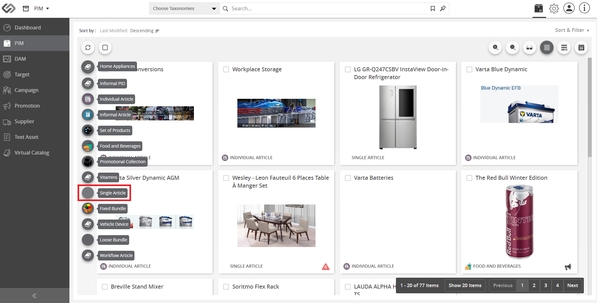Jump to page 2
Image resolution: width=597 pixels, height=303 pixels.
[x=534, y=285]
